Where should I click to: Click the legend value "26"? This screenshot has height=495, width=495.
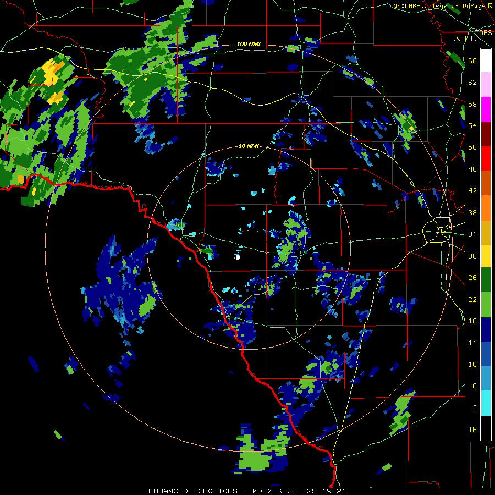[x=472, y=278]
